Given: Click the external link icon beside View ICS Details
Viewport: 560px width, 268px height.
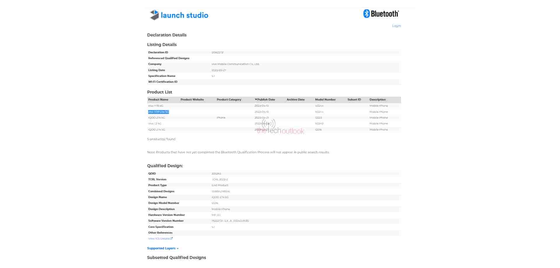Looking at the screenshot, I should [x=171, y=239].
